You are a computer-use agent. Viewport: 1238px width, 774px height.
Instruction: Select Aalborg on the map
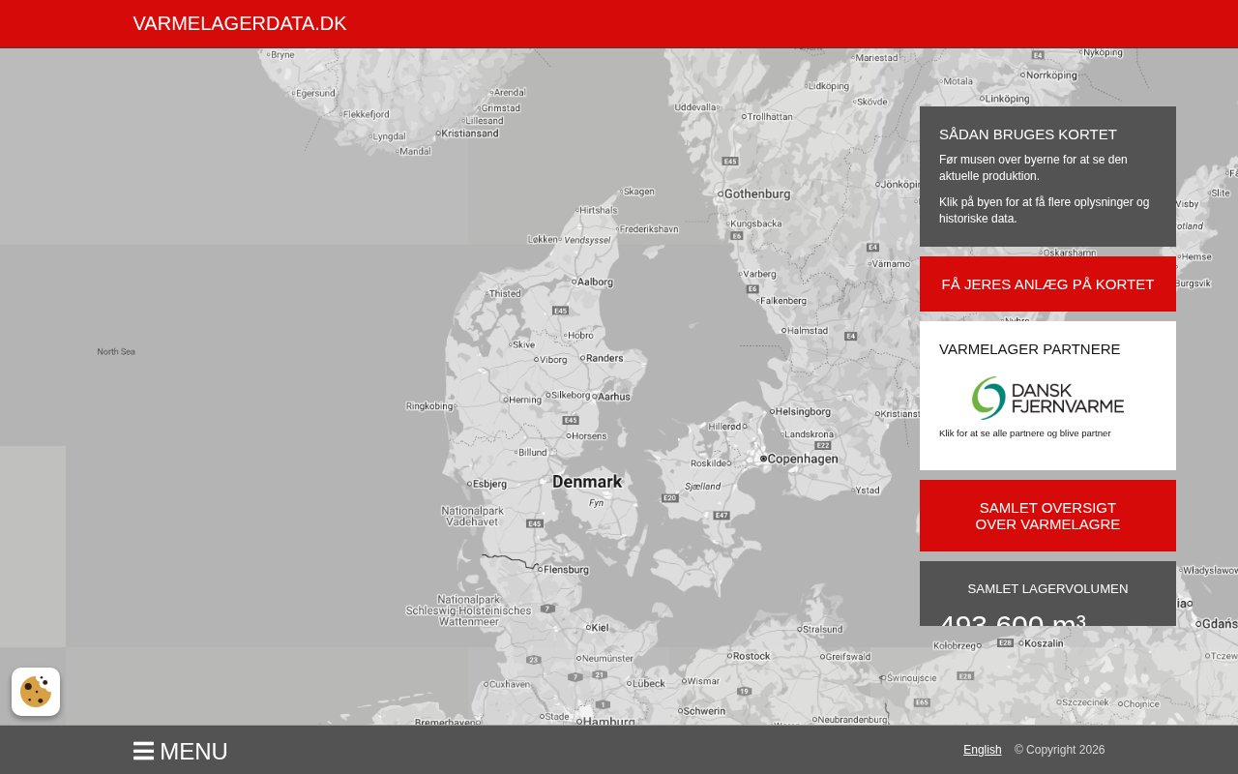pos(594,283)
